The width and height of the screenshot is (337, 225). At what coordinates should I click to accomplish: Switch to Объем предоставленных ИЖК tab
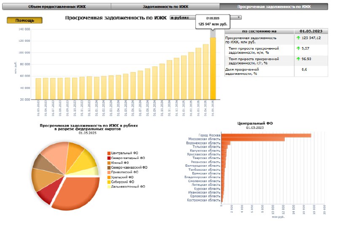[x=57, y=7]
